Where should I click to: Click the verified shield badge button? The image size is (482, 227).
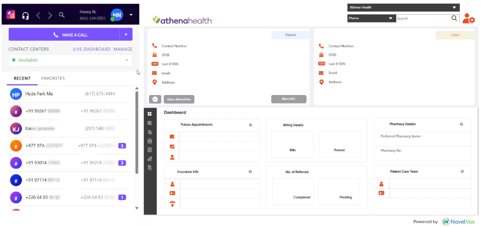[x=155, y=99]
